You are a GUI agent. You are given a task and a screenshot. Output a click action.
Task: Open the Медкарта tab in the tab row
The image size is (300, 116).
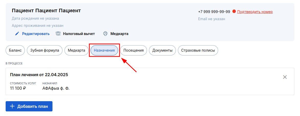click(x=76, y=50)
